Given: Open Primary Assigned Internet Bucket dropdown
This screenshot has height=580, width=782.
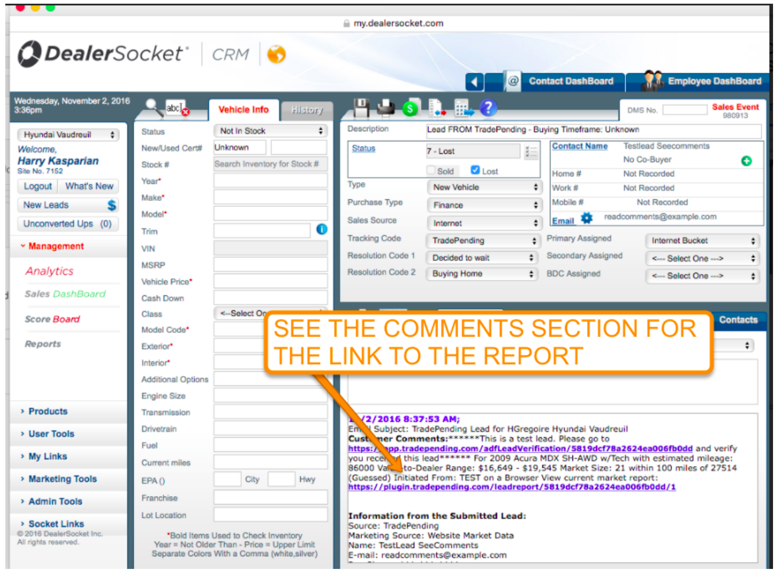Looking at the screenshot, I should click(x=702, y=241).
